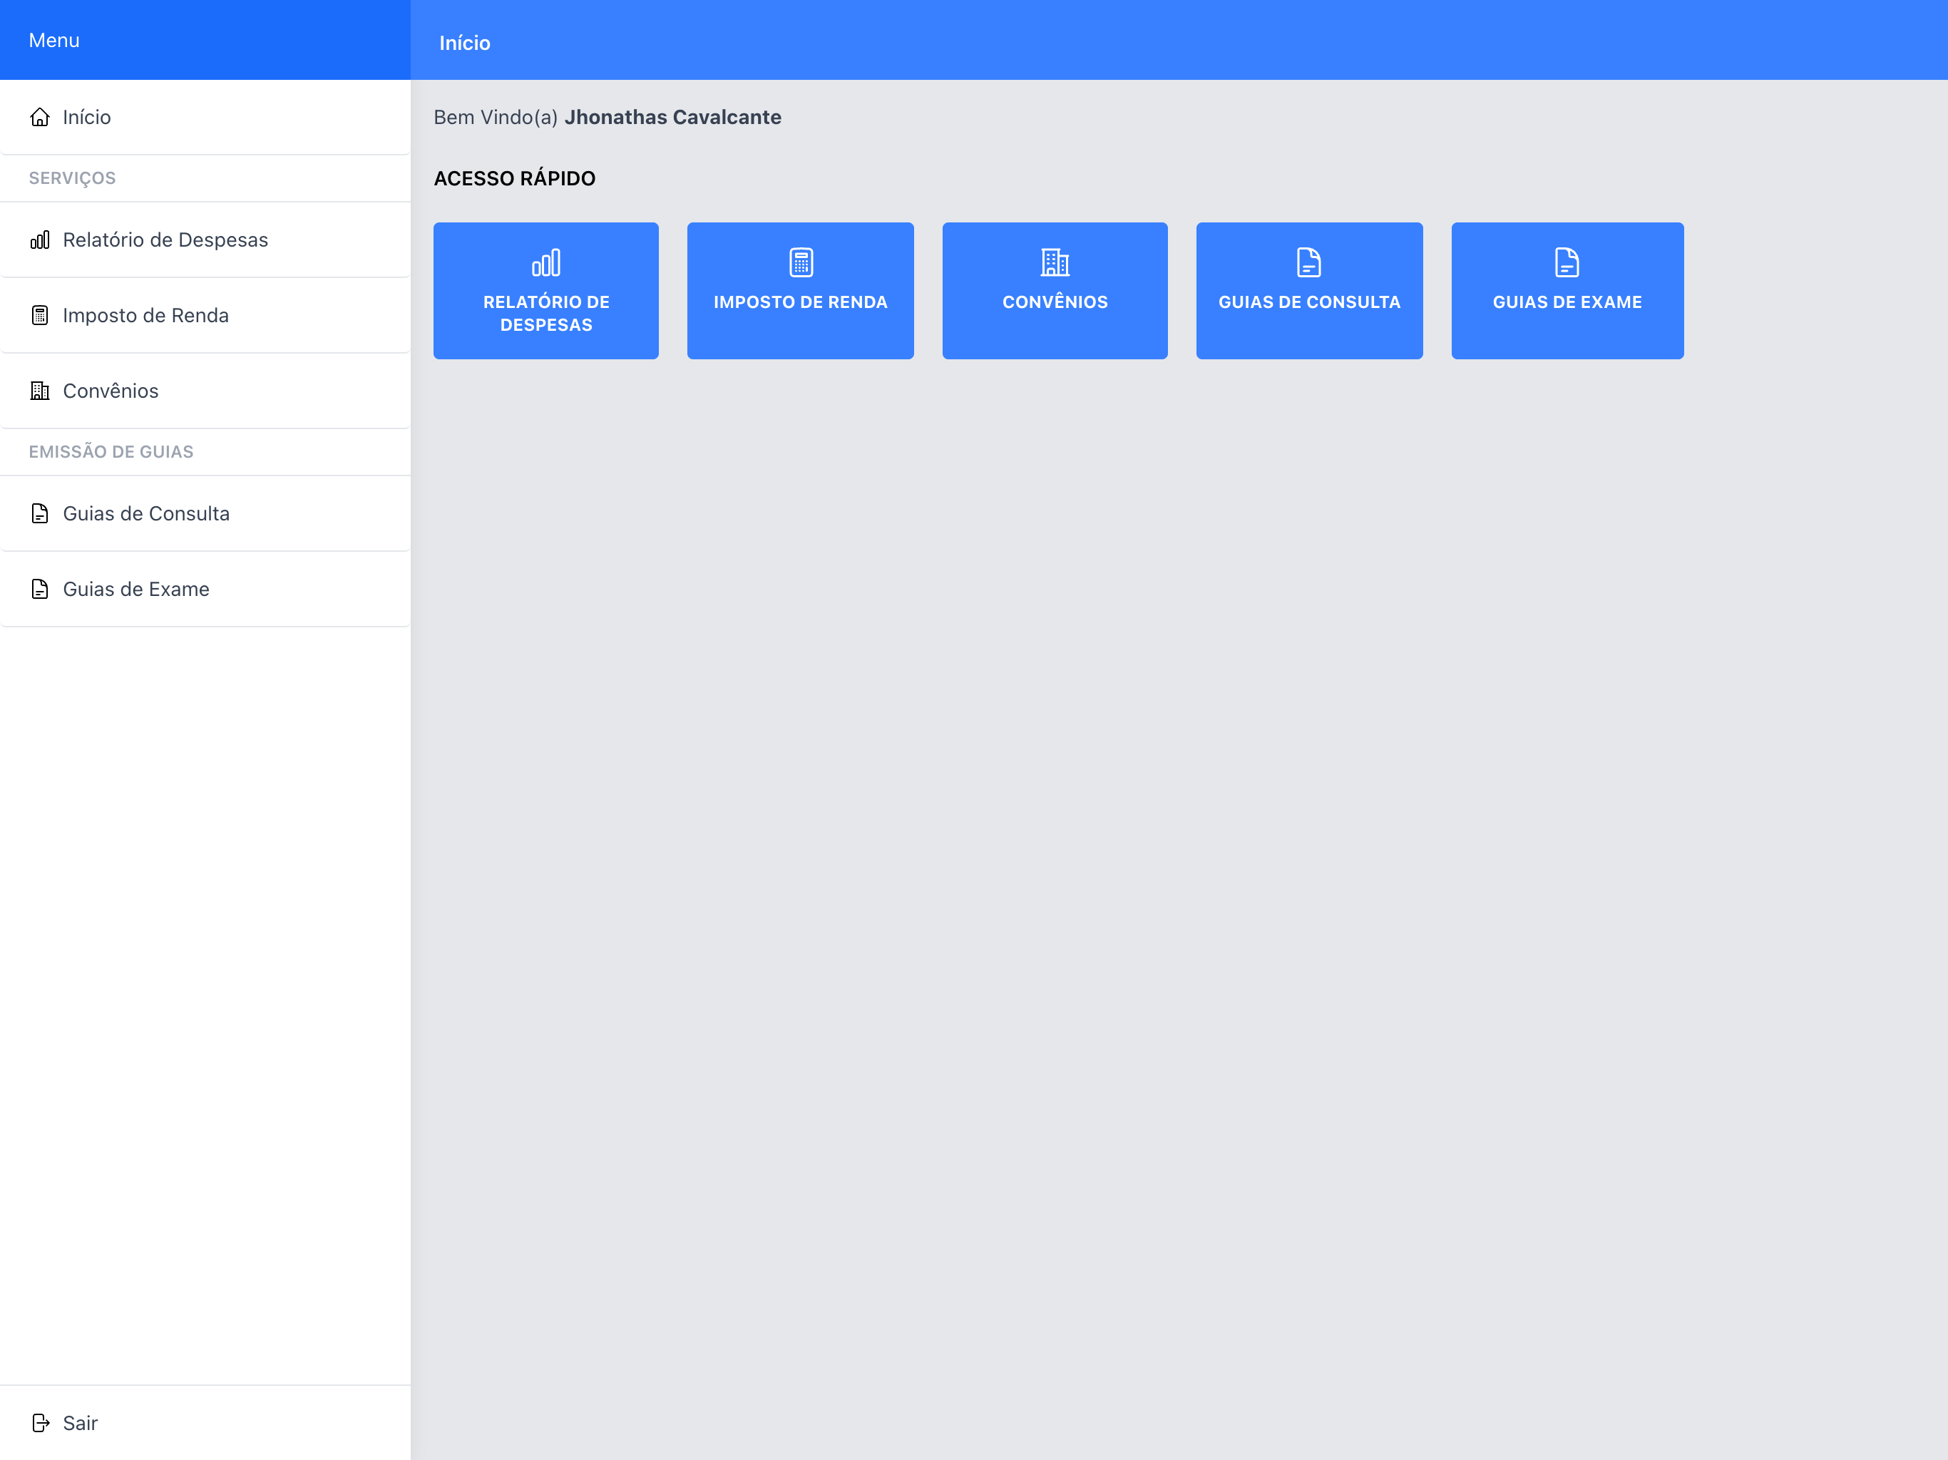The width and height of the screenshot is (1948, 1460).
Task: Click document icon on Guias de Consulta card
Action: tap(1310, 262)
